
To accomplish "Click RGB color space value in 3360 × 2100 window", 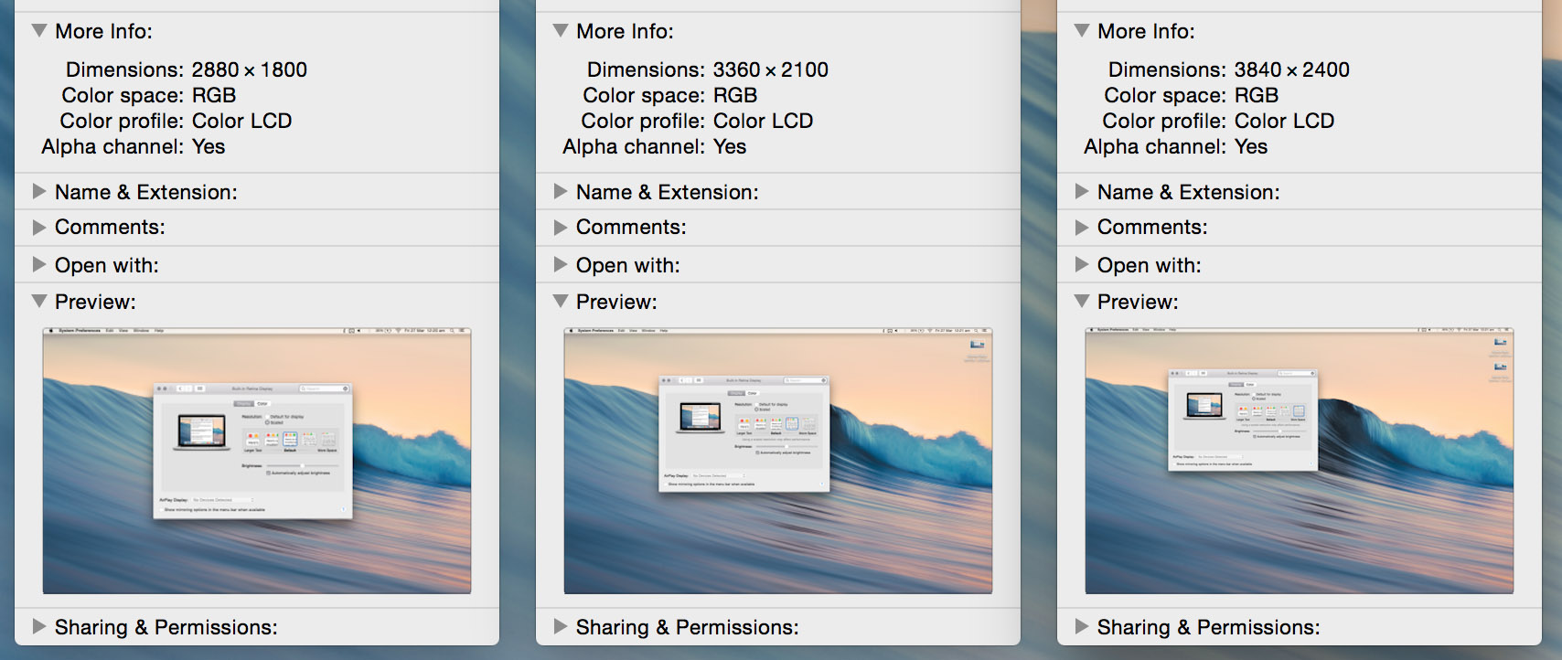I will pyautogui.click(x=735, y=95).
